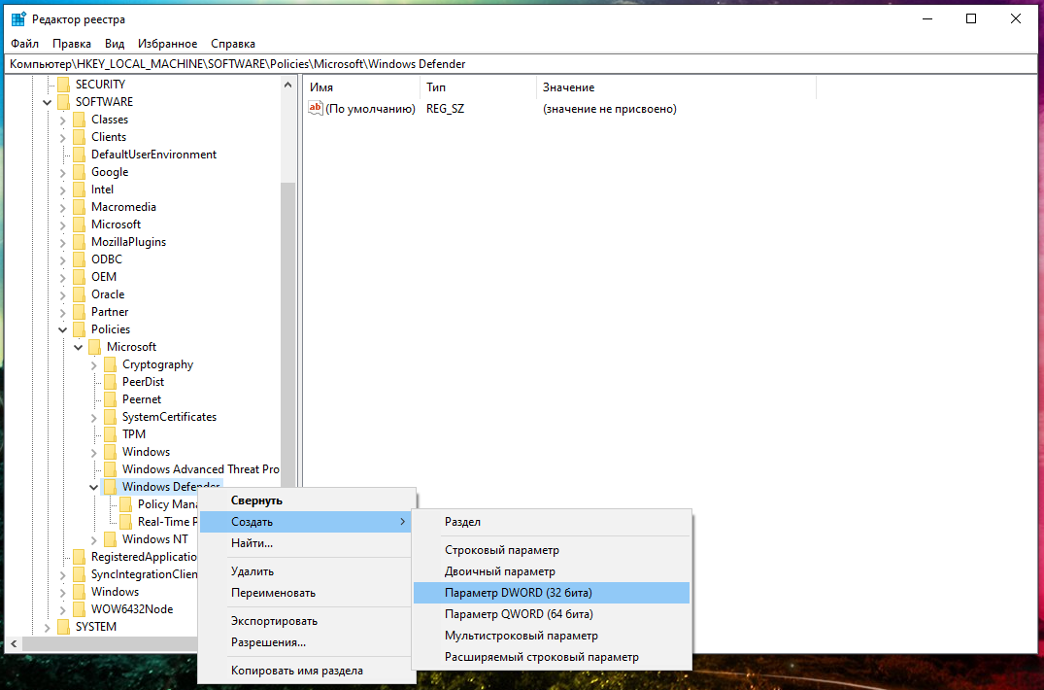Expand the Classes key node
1044x690 pixels.
[63, 120]
